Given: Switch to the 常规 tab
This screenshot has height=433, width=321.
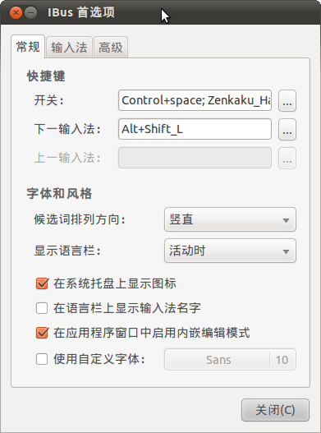Looking at the screenshot, I should [x=28, y=47].
